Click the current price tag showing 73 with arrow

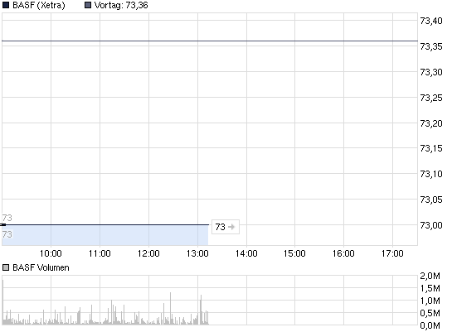(226, 227)
